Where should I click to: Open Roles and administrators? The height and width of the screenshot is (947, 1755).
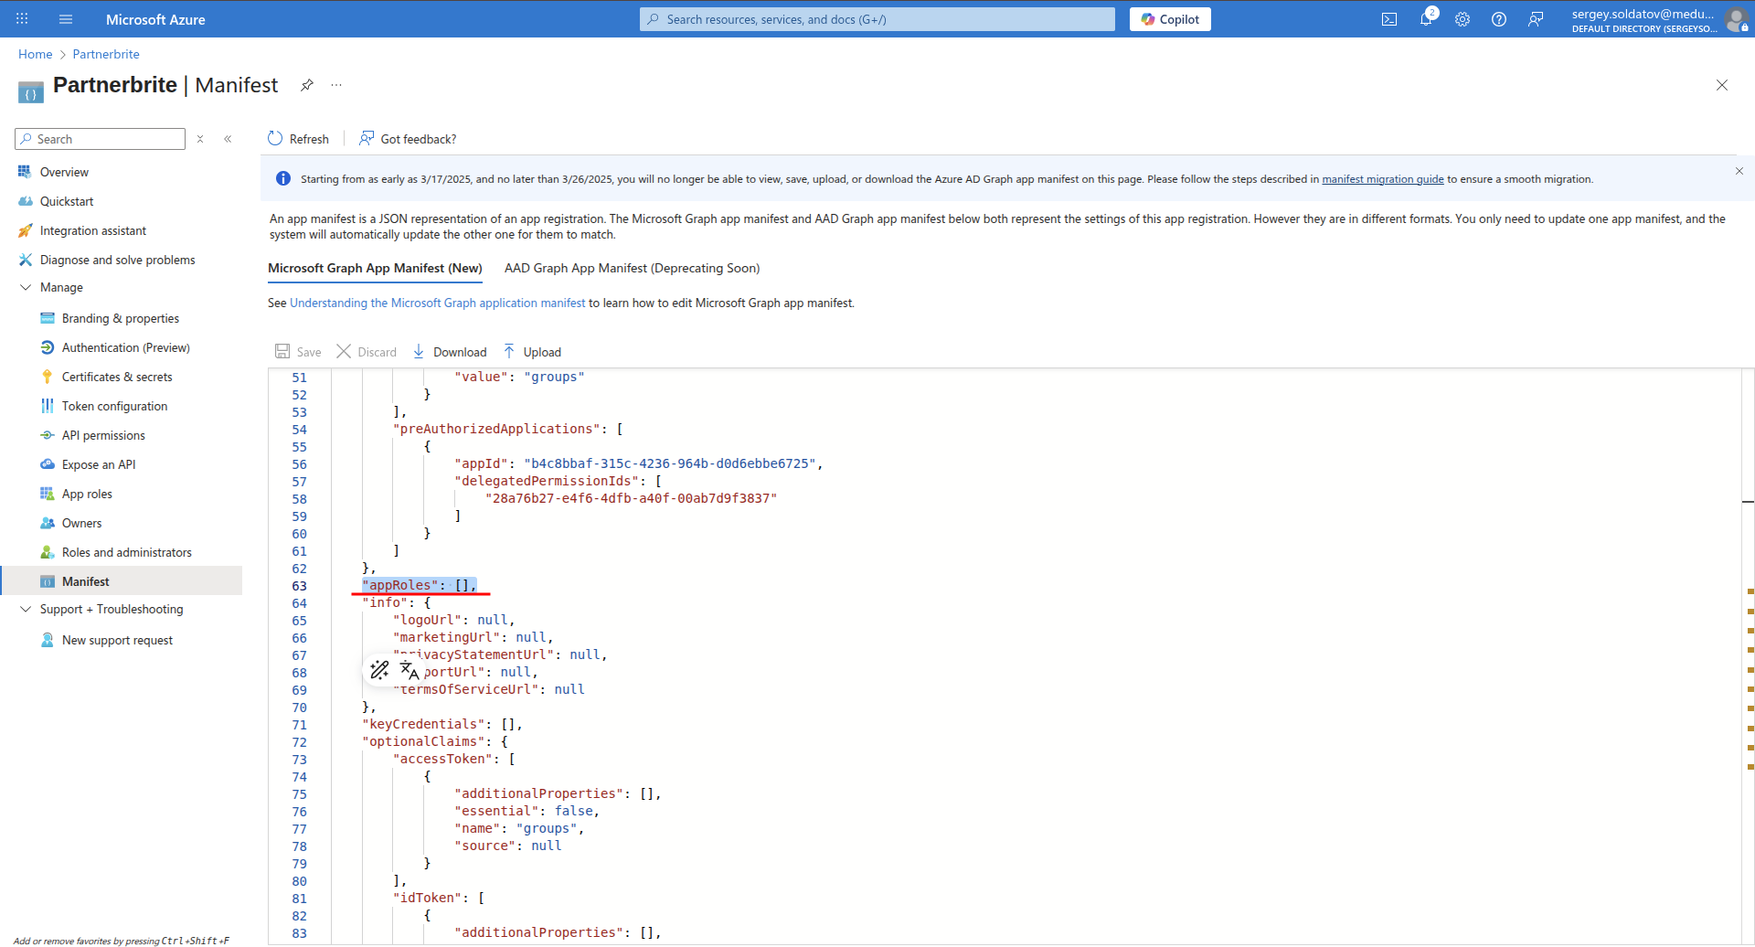pyautogui.click(x=127, y=552)
